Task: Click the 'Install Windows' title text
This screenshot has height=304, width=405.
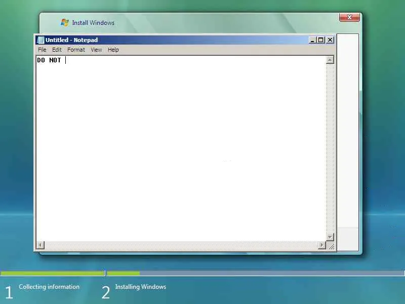Action: click(x=93, y=23)
